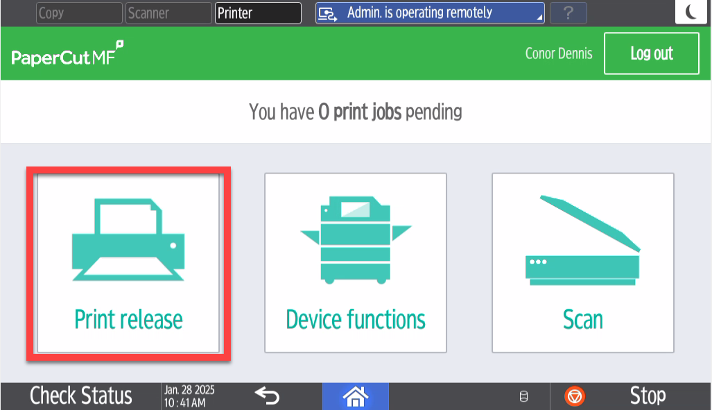Click the PaperCut MF logo
The height and width of the screenshot is (410, 712).
click(x=67, y=54)
